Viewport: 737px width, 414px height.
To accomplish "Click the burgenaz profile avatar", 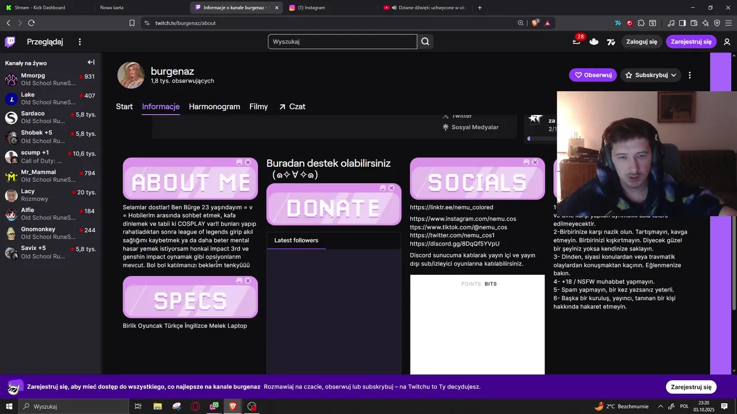I will point(131,75).
